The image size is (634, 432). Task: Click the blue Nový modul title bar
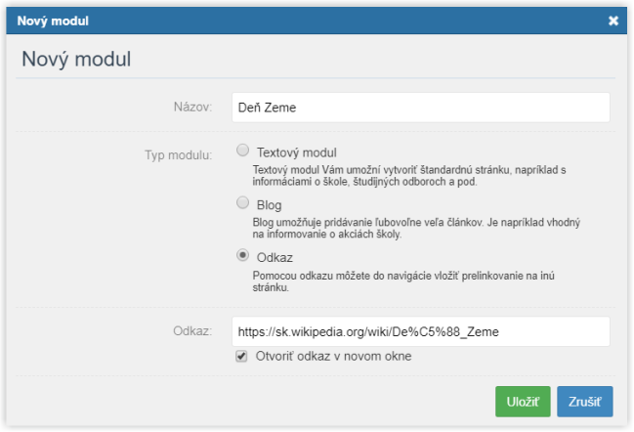[x=317, y=21]
